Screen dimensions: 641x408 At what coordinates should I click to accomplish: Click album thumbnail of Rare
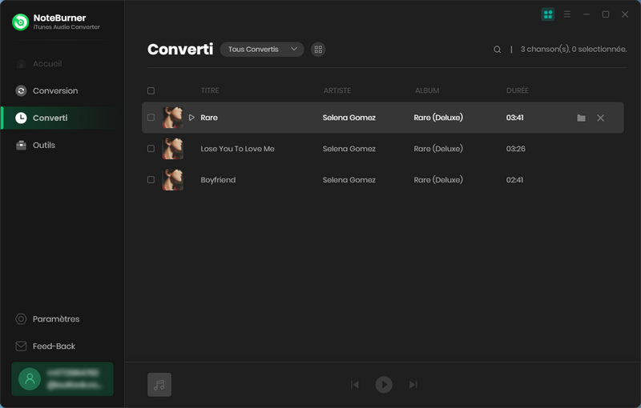pos(173,118)
